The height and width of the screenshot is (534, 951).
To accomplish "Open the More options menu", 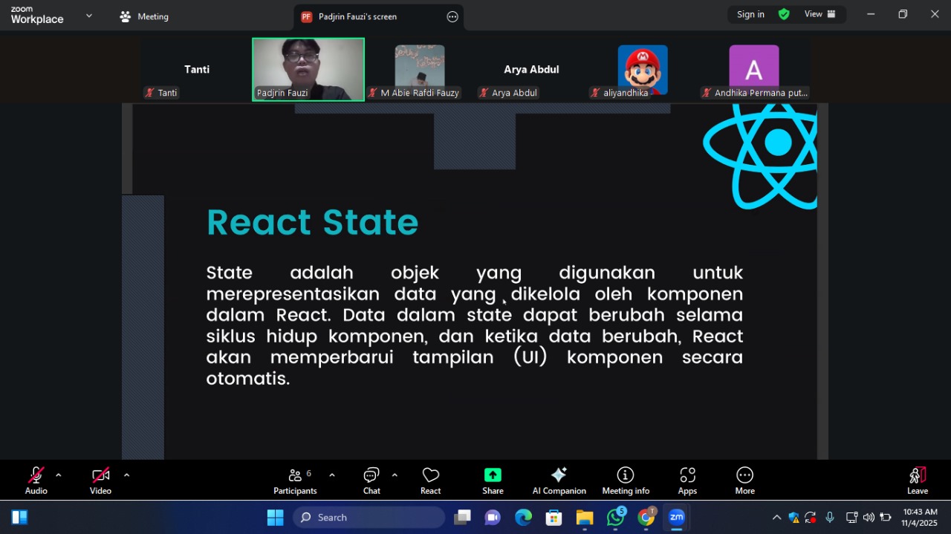I will pos(744,481).
